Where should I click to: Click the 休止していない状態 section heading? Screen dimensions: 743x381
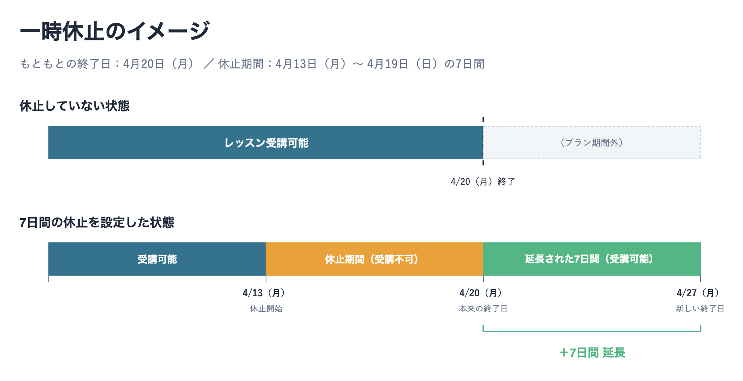coord(75,106)
